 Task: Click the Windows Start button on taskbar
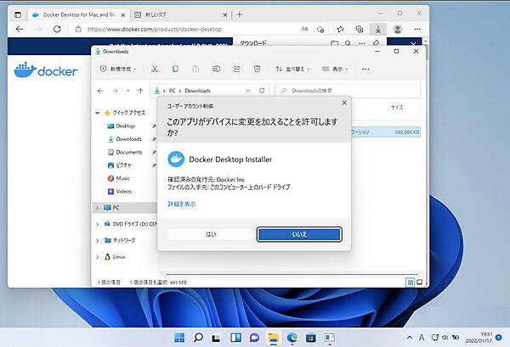[179, 337]
